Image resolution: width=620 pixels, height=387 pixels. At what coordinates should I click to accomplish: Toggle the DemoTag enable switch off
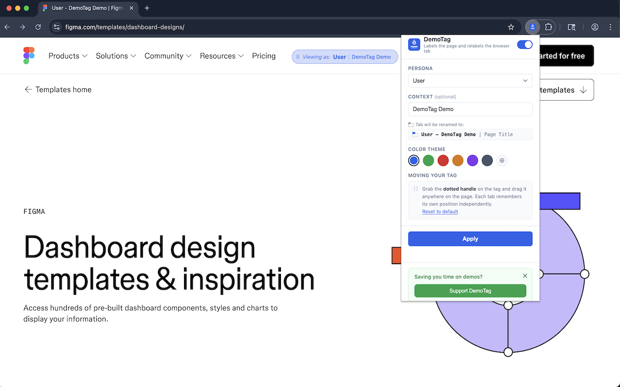click(x=525, y=45)
